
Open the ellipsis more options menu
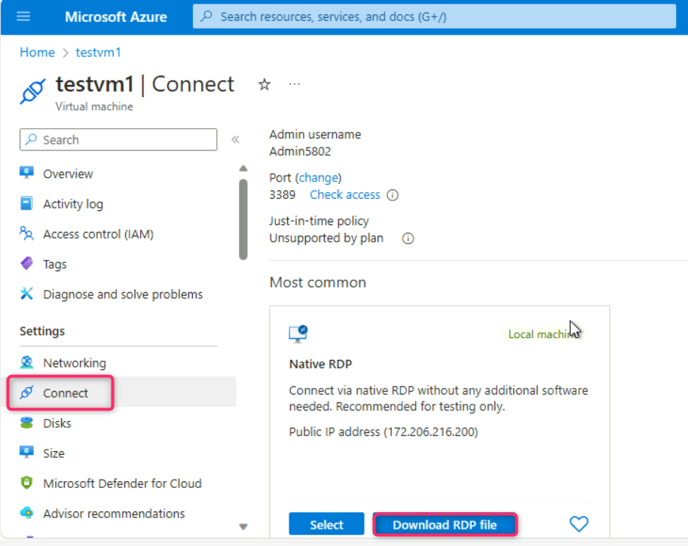tap(295, 84)
